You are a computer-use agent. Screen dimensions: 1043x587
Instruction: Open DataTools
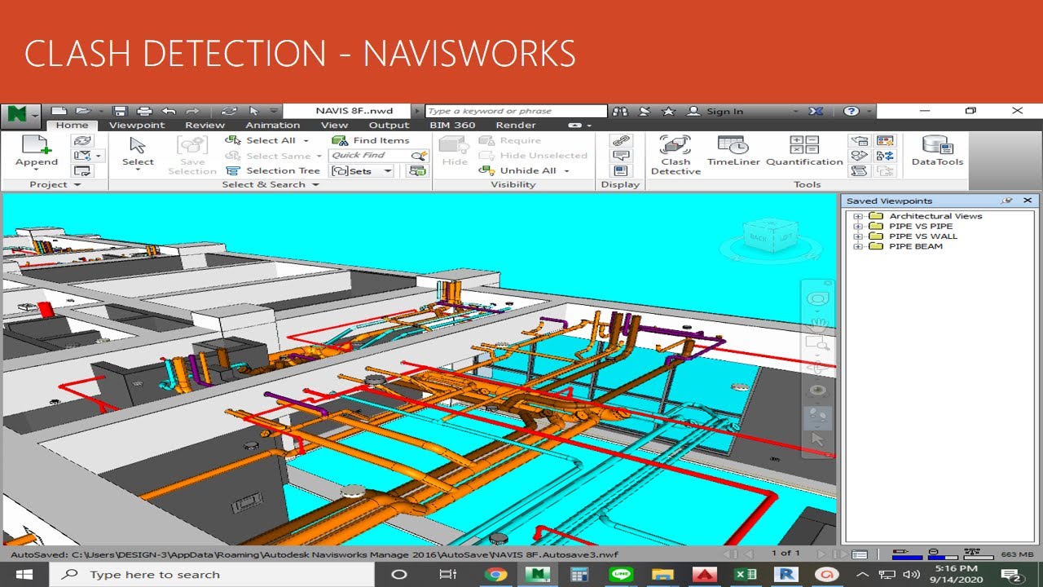pyautogui.click(x=937, y=152)
